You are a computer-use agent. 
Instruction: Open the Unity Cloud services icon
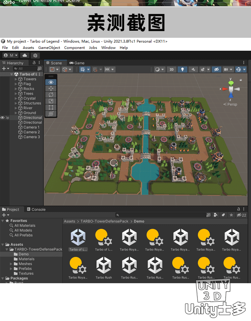tap(25, 55)
